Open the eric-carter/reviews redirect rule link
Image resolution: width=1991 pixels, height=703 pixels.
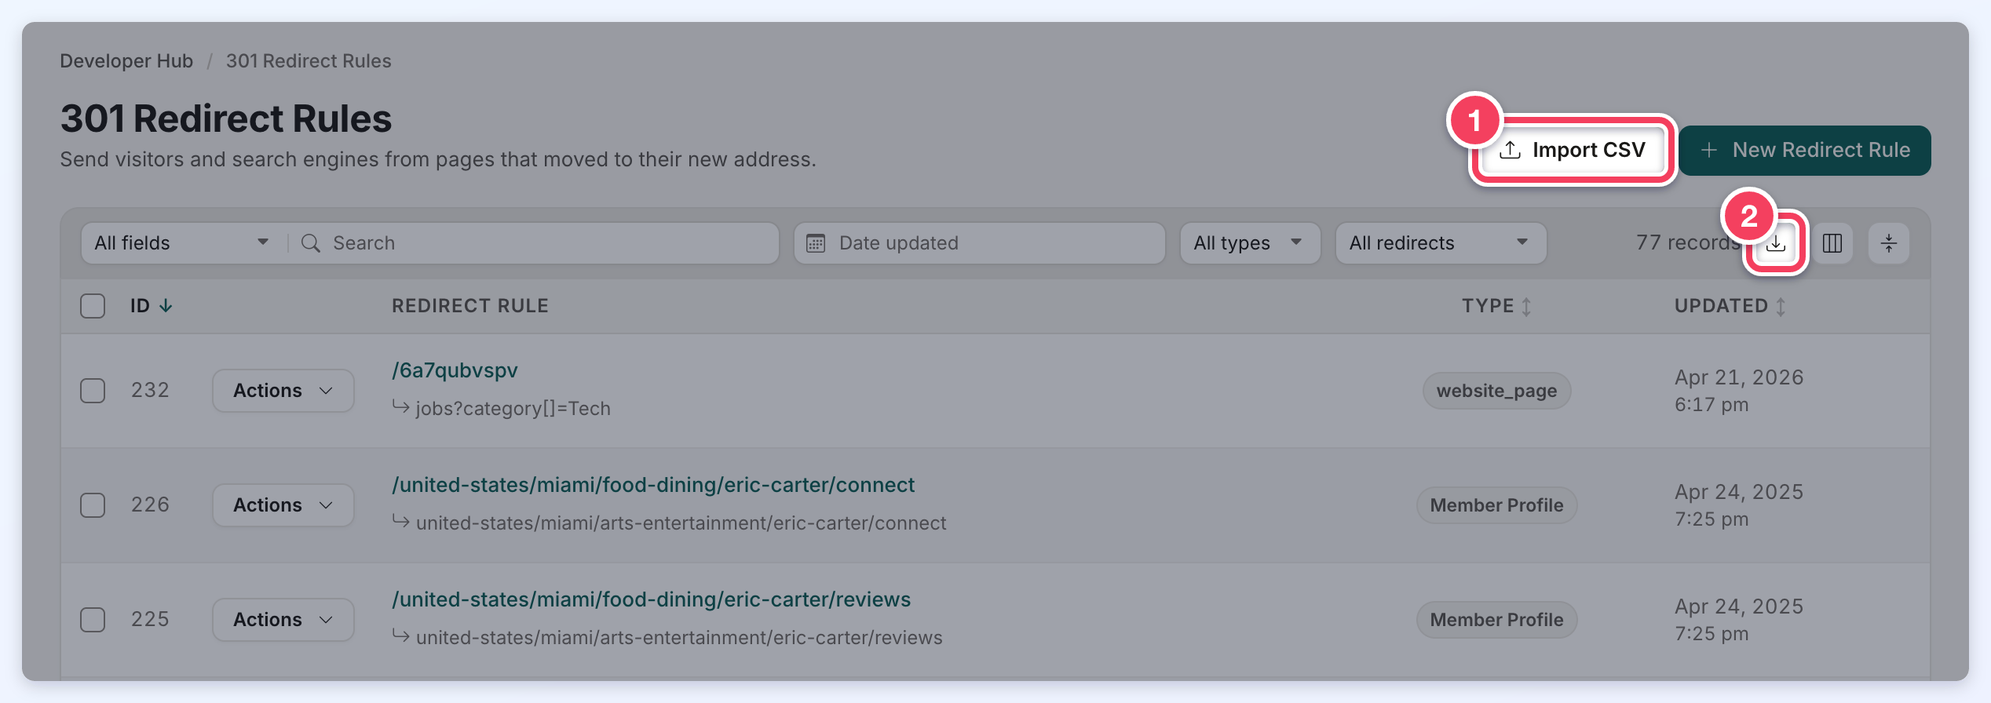coord(652,599)
